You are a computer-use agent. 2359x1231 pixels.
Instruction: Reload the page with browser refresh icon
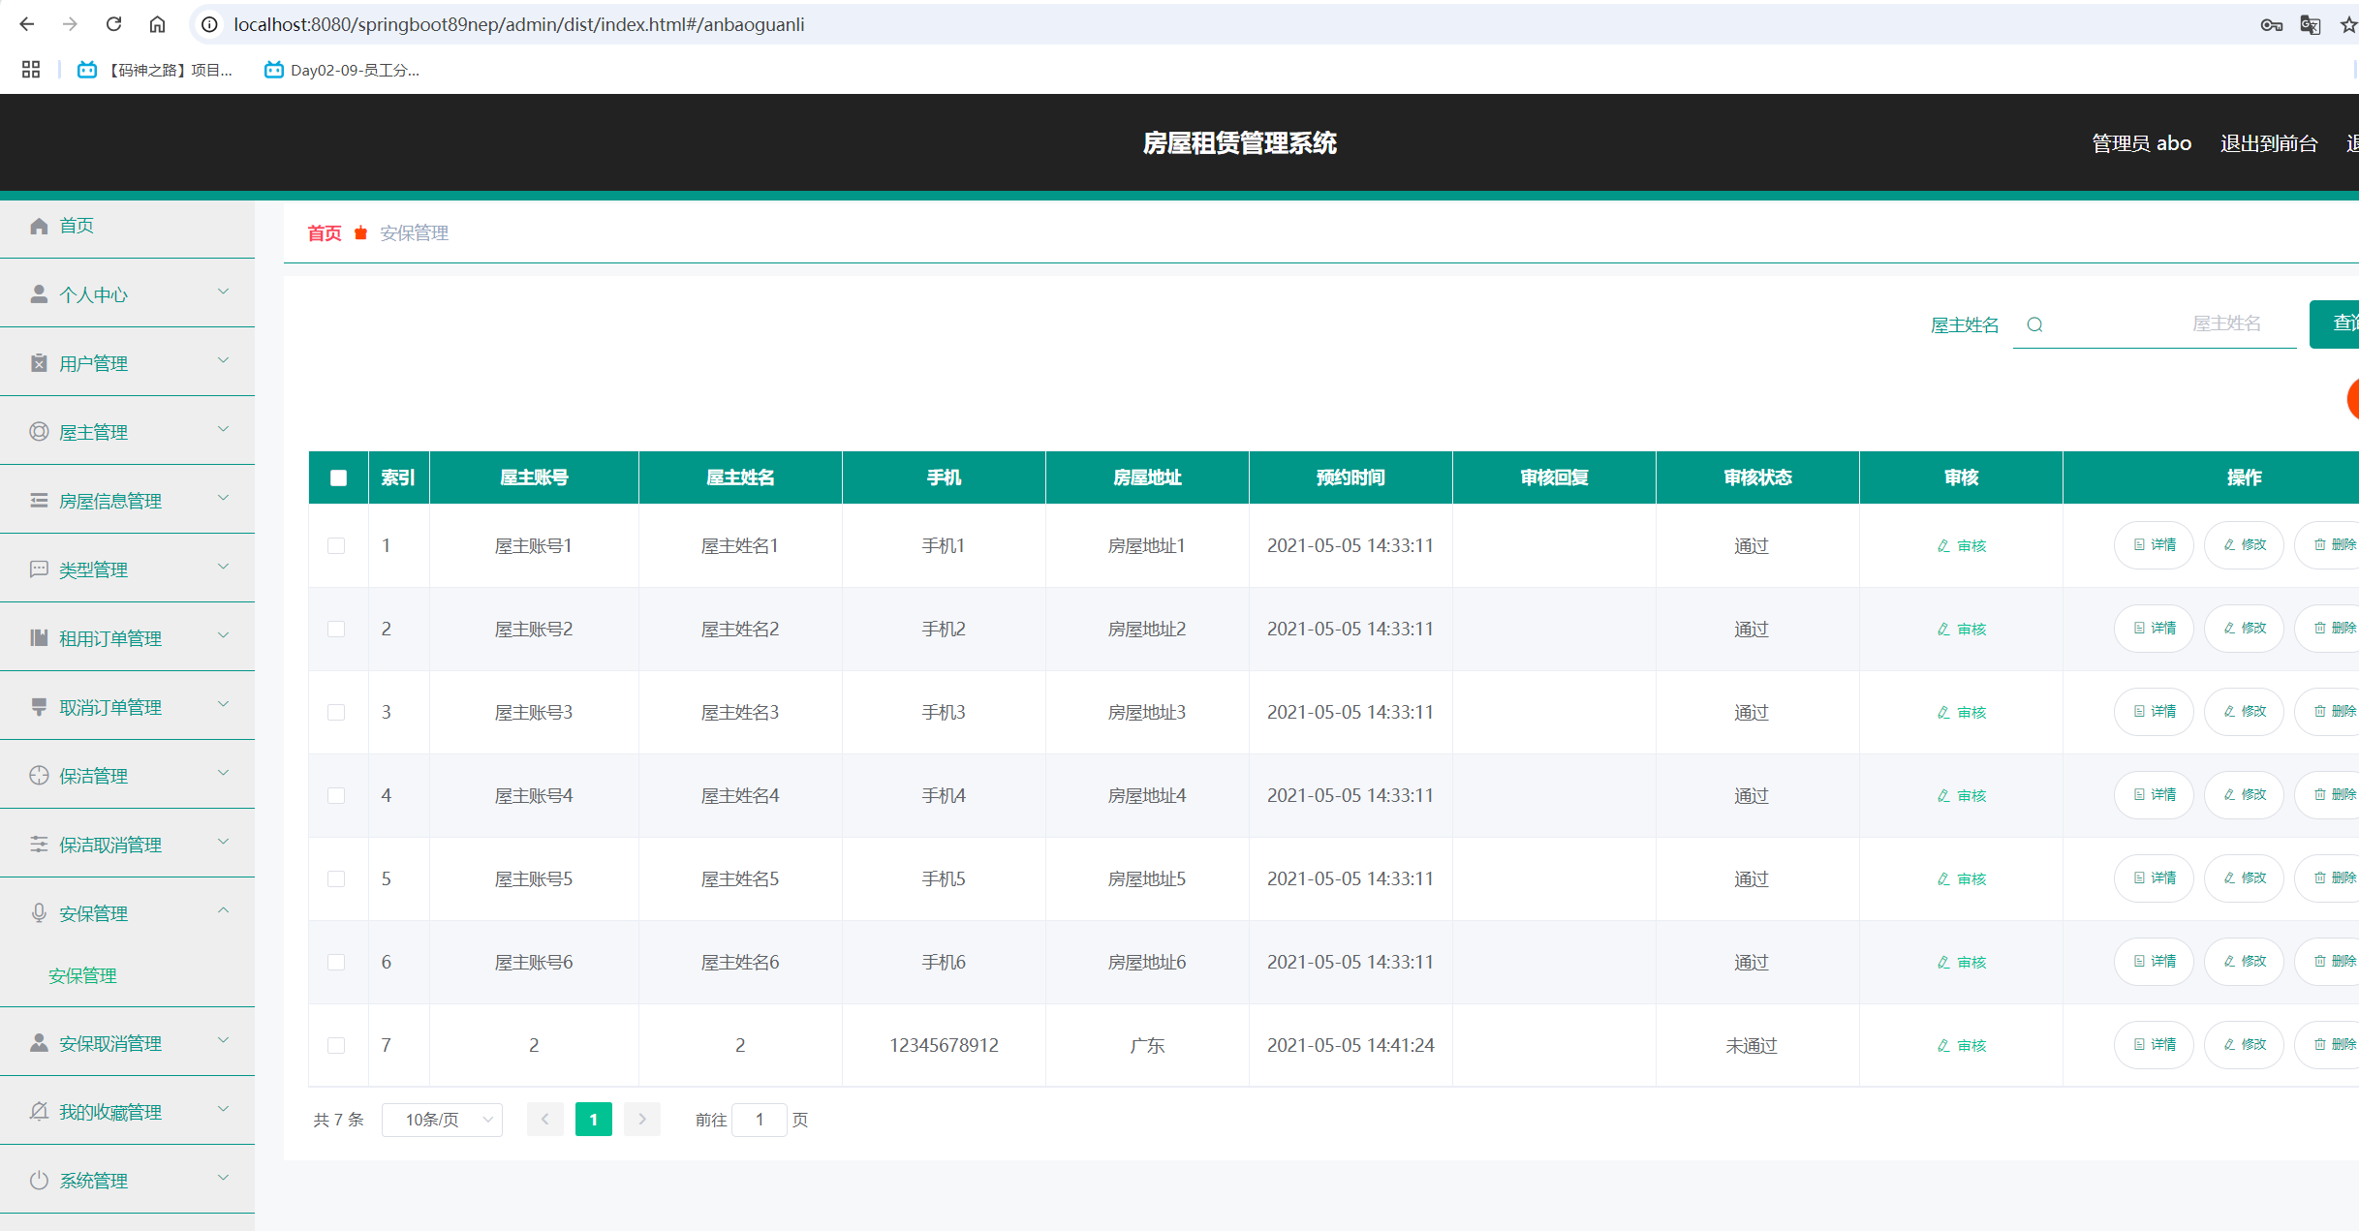[x=113, y=24]
